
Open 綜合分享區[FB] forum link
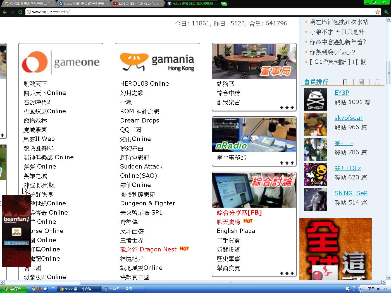point(239,213)
